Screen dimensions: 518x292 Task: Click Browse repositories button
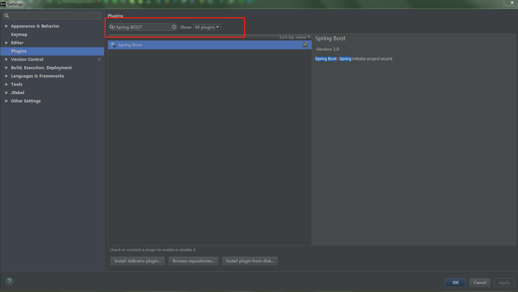pyautogui.click(x=193, y=261)
